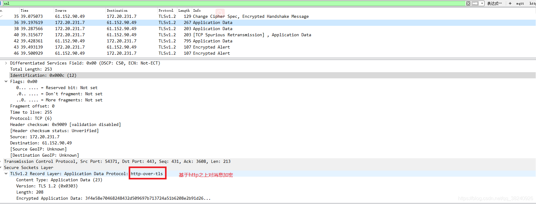Open the display filter history dropdown

(x=482, y=3)
